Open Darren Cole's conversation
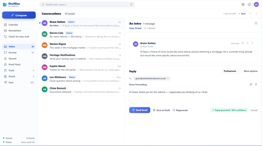This screenshot has height=146, width=262. pos(81,35)
